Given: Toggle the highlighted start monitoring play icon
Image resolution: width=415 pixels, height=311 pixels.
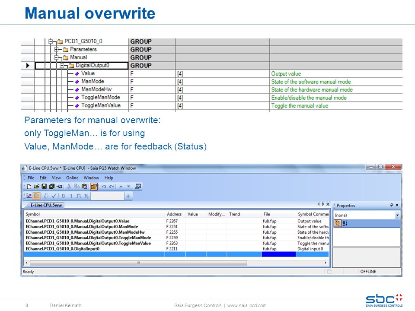Looking at the screenshot, I should coord(37,196).
